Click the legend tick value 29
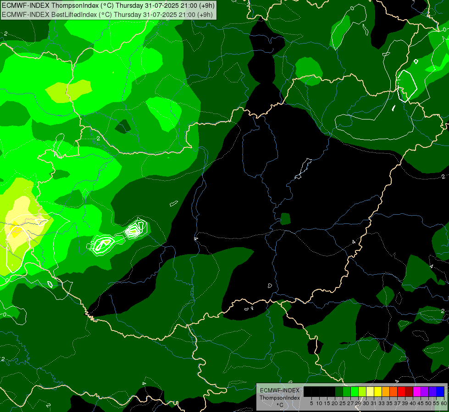The height and width of the screenshot is (412, 449). click(x=358, y=403)
